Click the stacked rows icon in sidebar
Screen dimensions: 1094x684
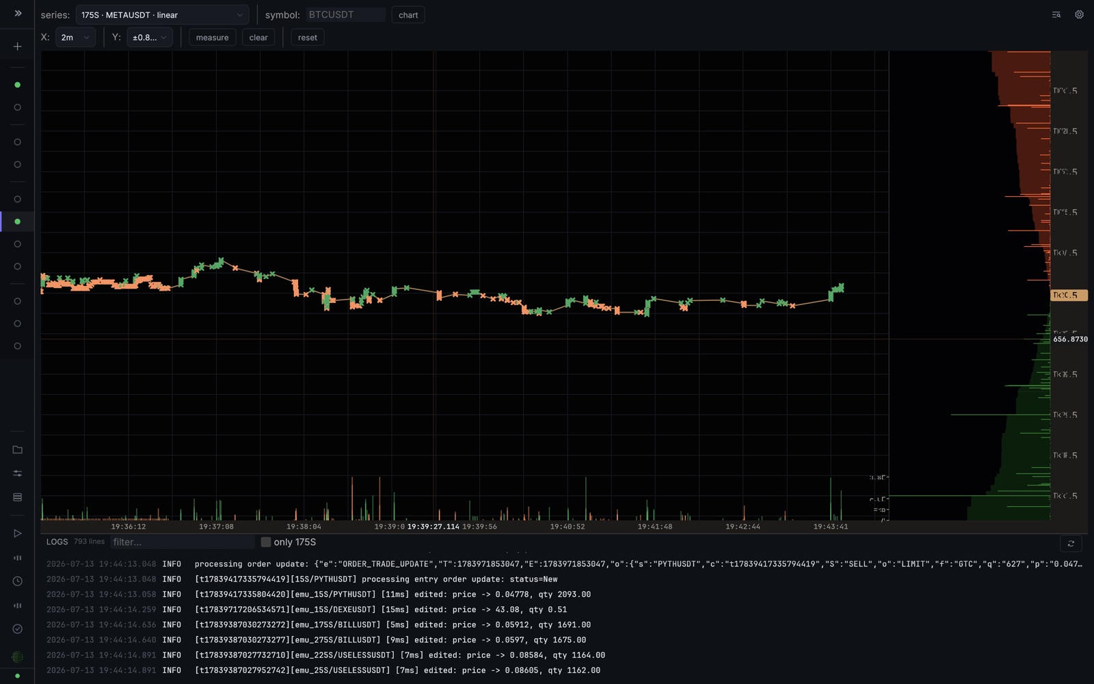18,497
